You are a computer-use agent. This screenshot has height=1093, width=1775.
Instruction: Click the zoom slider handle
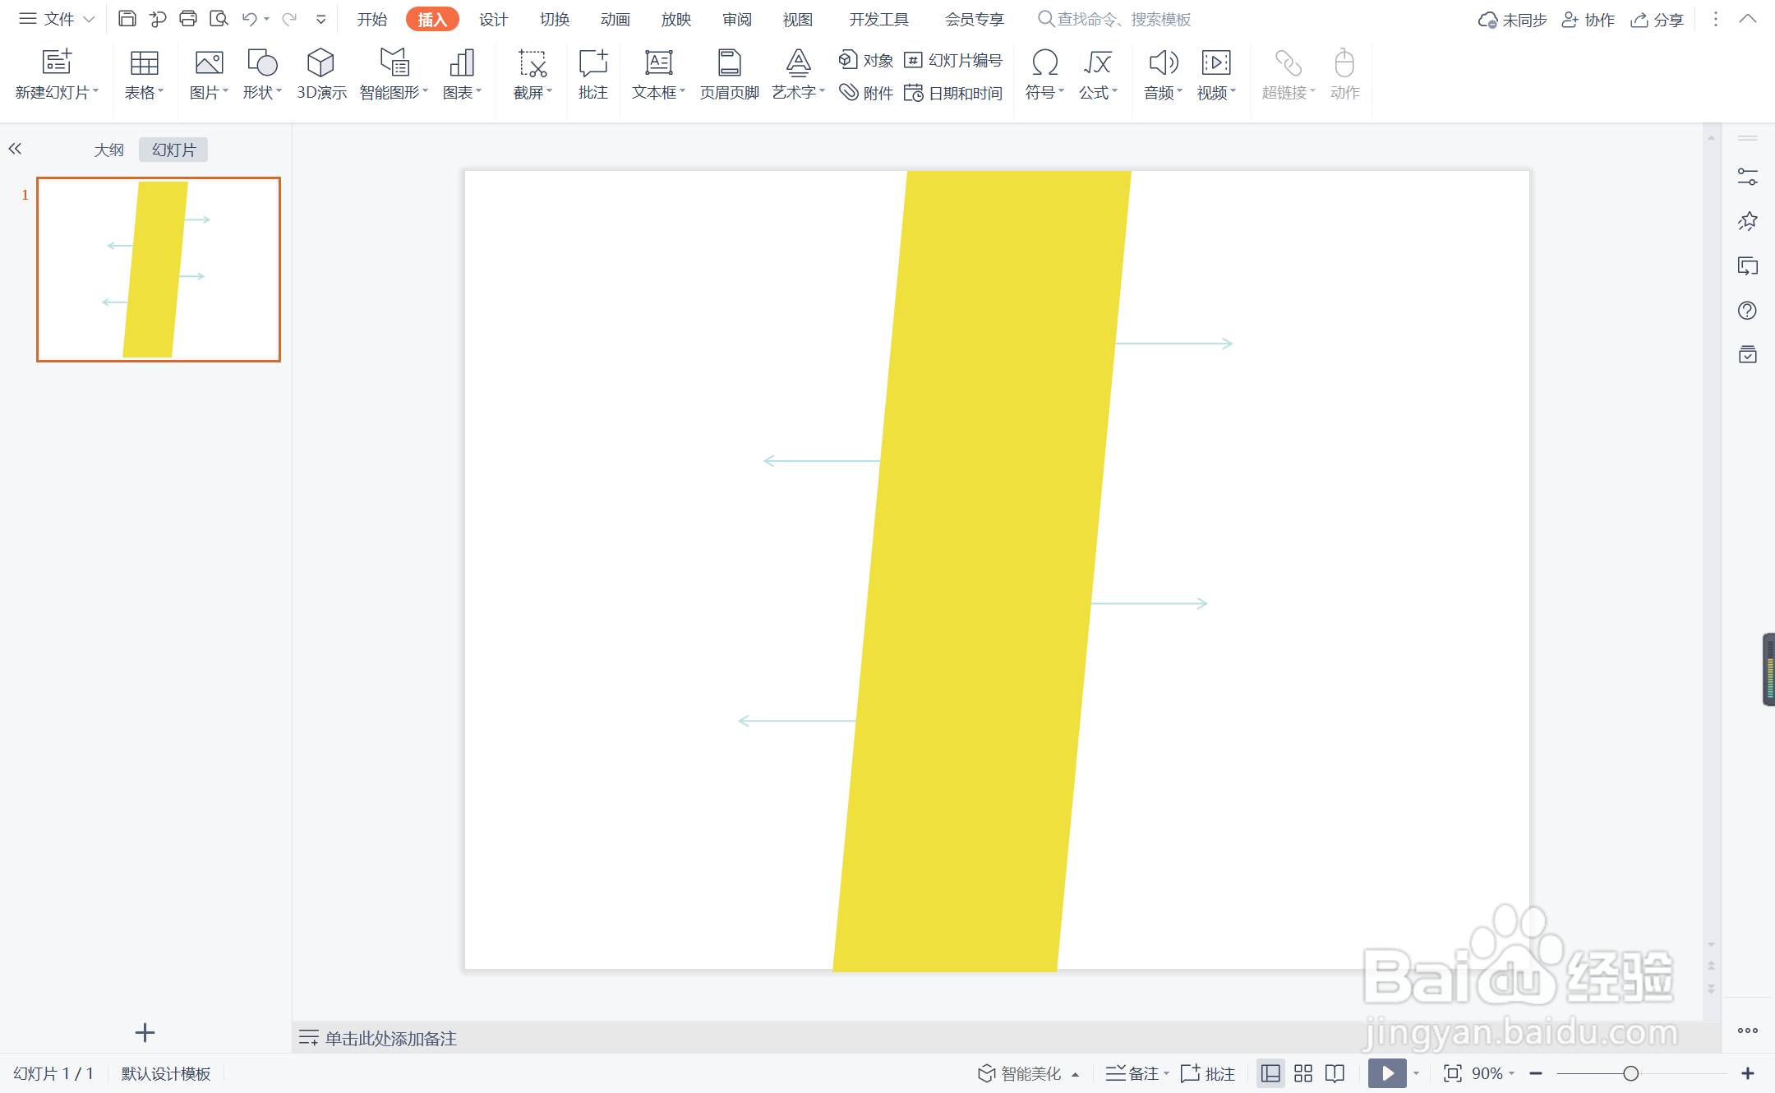pos(1631,1073)
